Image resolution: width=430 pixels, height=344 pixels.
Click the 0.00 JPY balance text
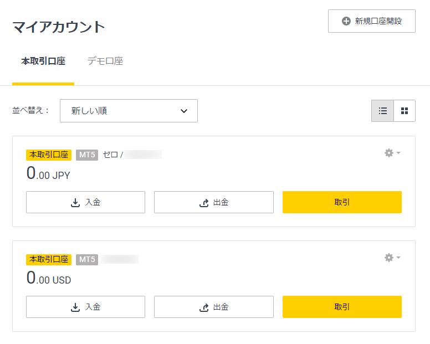pyautogui.click(x=48, y=173)
